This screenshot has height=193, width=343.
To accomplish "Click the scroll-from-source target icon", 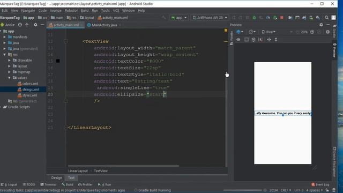I will pyautogui.click(x=20, y=25).
